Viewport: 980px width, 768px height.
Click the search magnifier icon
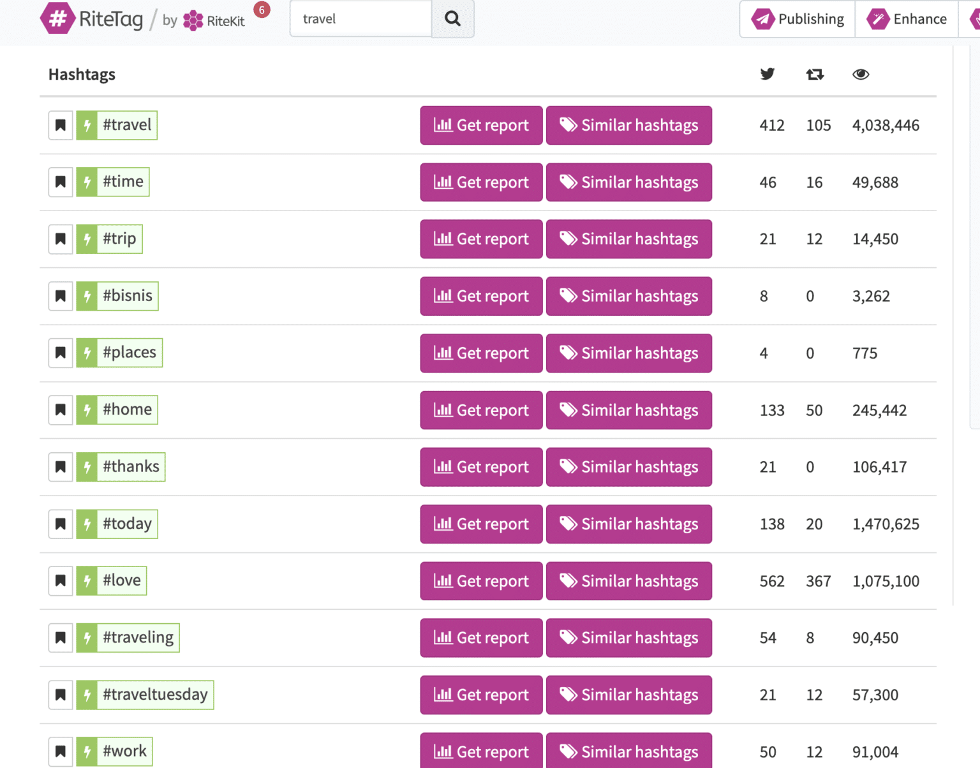click(452, 18)
